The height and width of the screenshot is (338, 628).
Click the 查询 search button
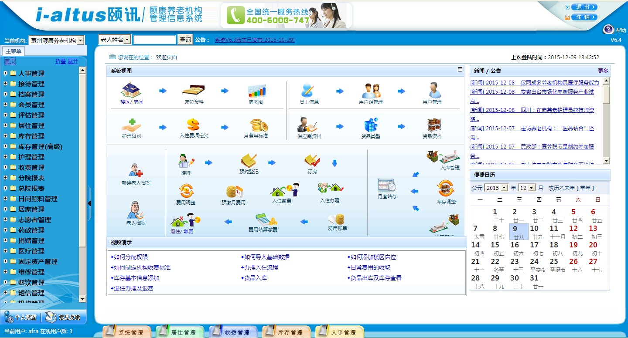(185, 40)
